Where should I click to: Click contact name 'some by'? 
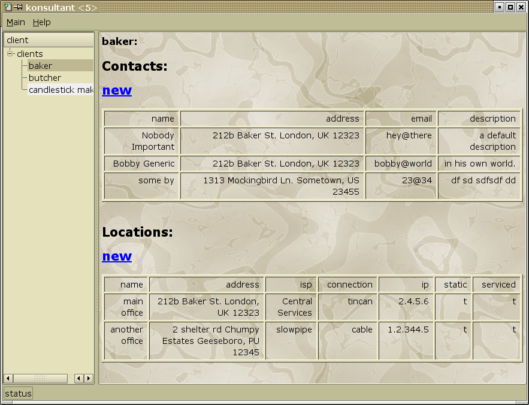(x=156, y=180)
